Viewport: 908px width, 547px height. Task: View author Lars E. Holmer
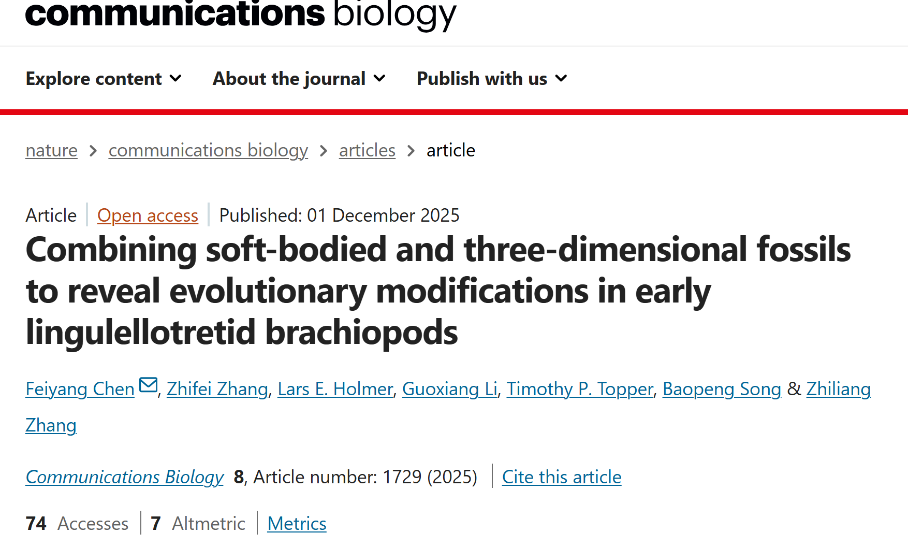[x=335, y=389]
